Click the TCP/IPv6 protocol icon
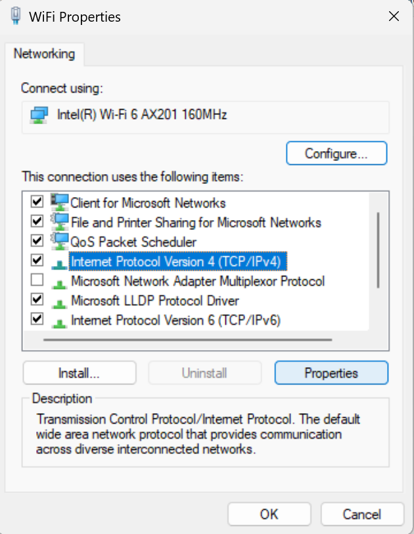414x534 pixels. pyautogui.click(x=60, y=321)
